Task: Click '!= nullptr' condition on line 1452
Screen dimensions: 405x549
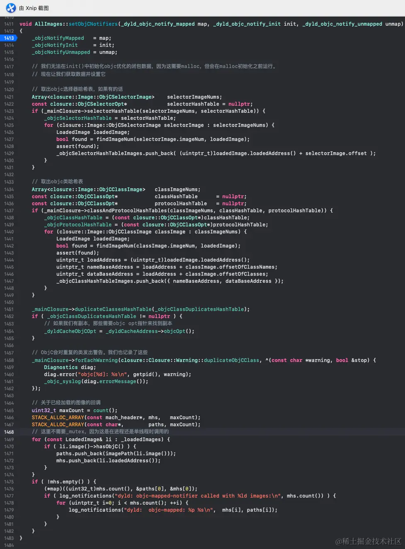Action: pyautogui.click(x=155, y=316)
